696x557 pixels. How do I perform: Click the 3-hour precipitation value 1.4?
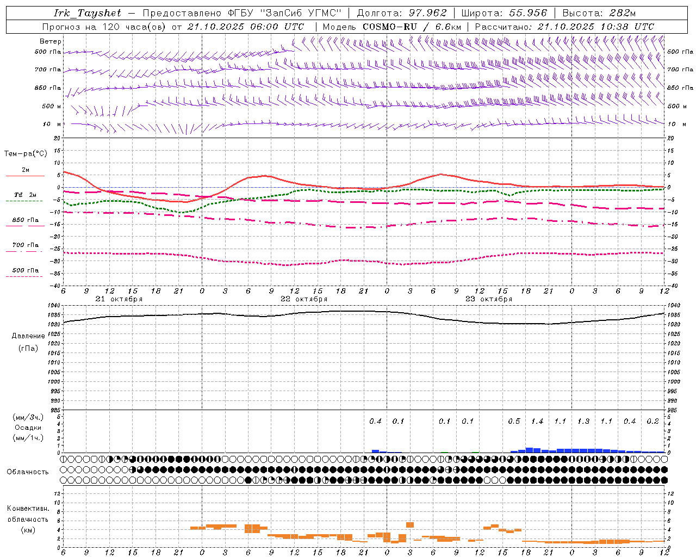[537, 422]
